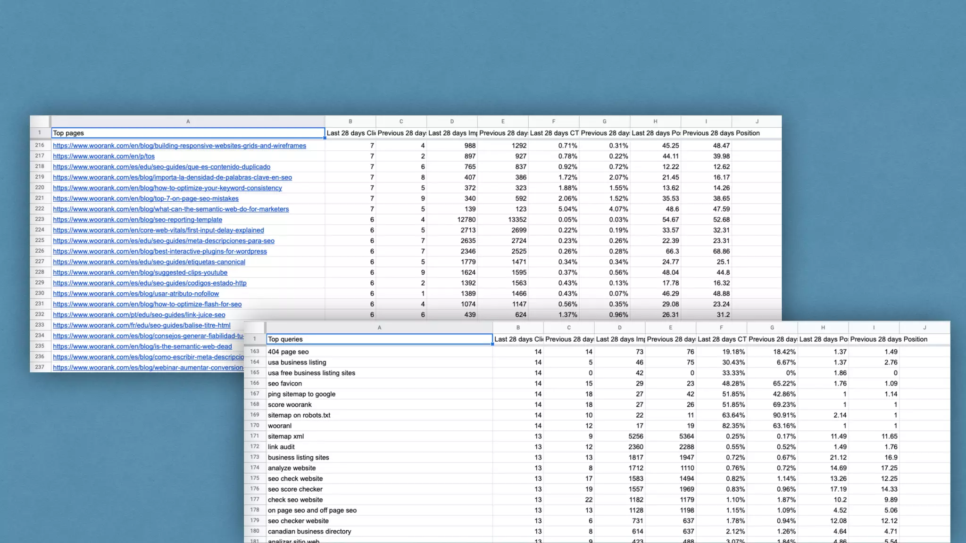The height and width of the screenshot is (543, 966).
Task: Click the 'sitemap xml' query cell
Action: 286,436
